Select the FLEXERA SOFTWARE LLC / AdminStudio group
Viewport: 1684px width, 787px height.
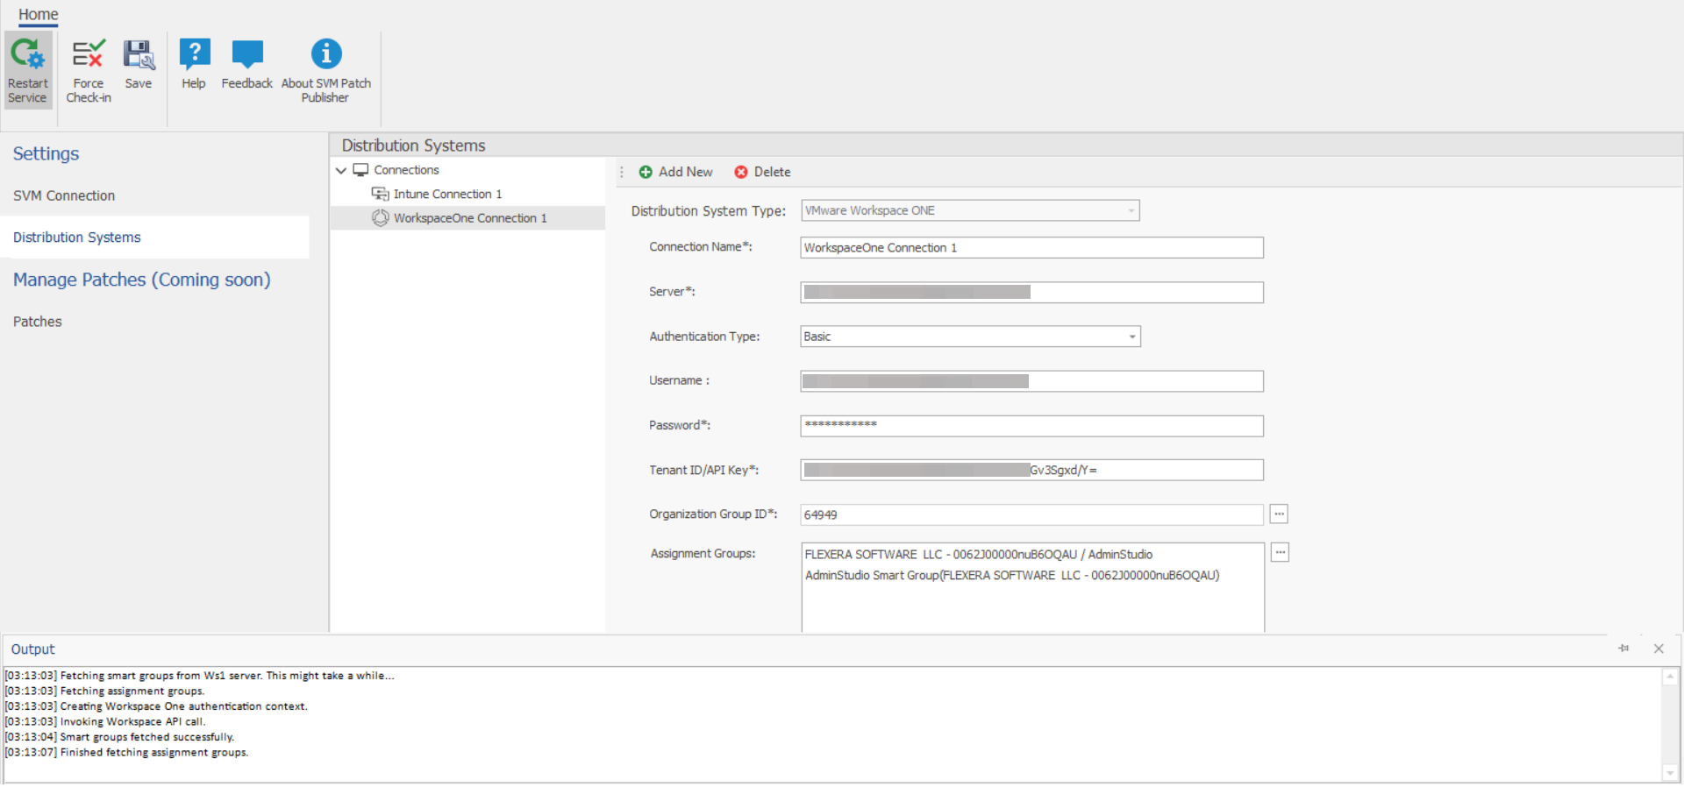pos(979,555)
